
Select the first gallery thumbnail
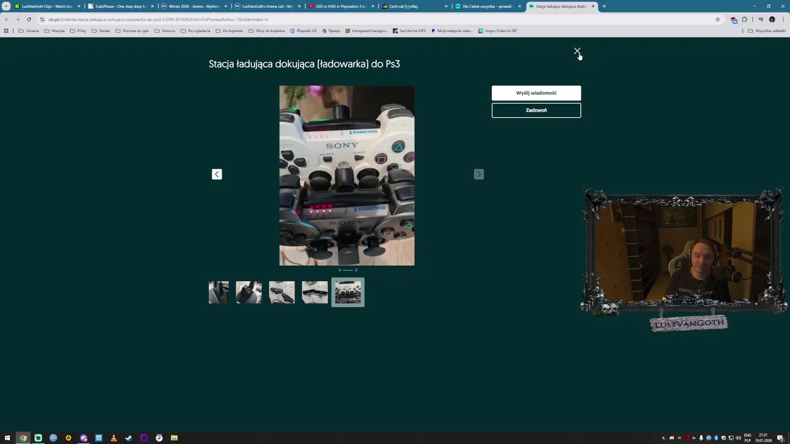(218, 292)
